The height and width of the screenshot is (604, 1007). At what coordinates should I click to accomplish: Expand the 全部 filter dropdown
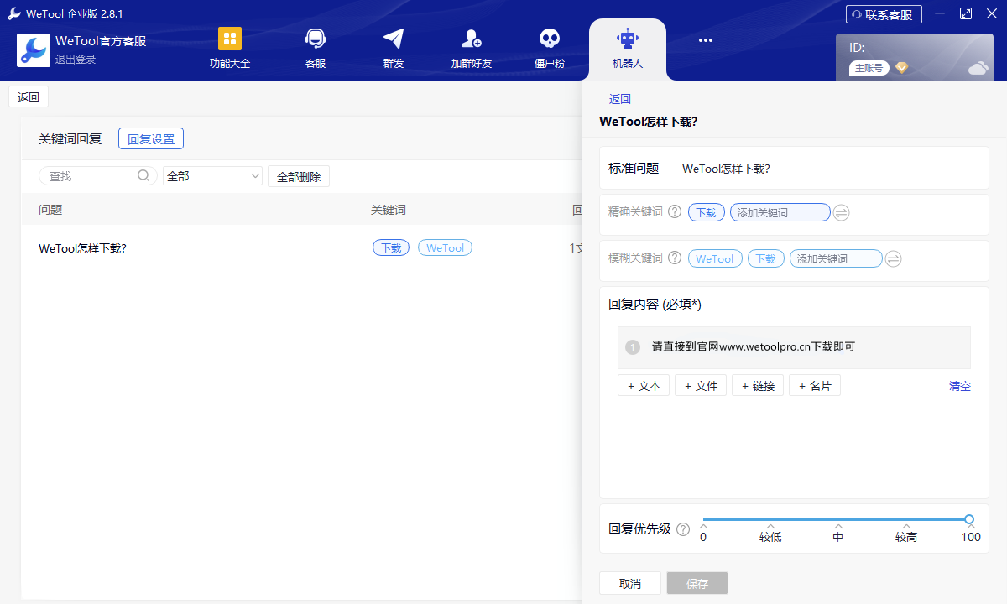[x=213, y=176]
